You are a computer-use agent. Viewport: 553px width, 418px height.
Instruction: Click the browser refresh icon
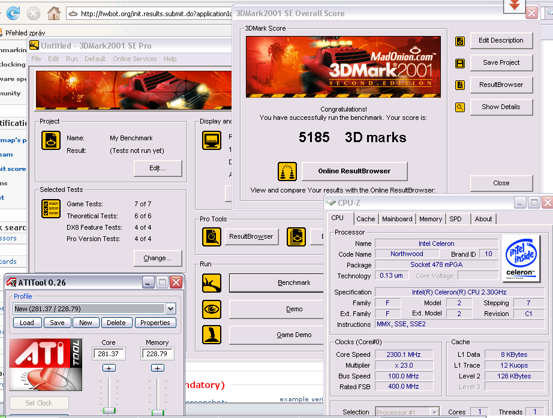pyautogui.click(x=13, y=13)
